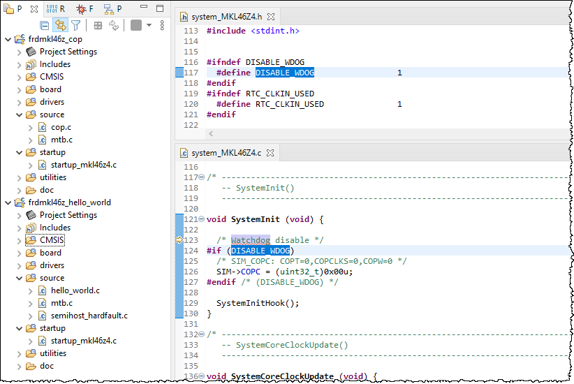Close the Project Explorer tab

pyautogui.click(x=34, y=9)
